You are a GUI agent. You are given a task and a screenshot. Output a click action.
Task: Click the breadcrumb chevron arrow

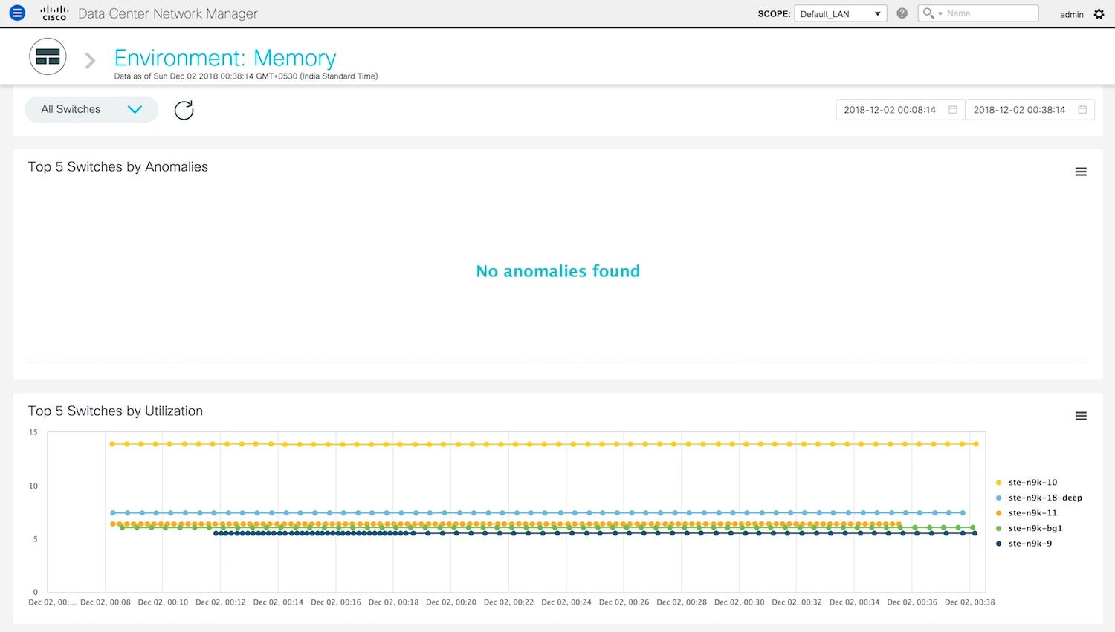tap(90, 61)
